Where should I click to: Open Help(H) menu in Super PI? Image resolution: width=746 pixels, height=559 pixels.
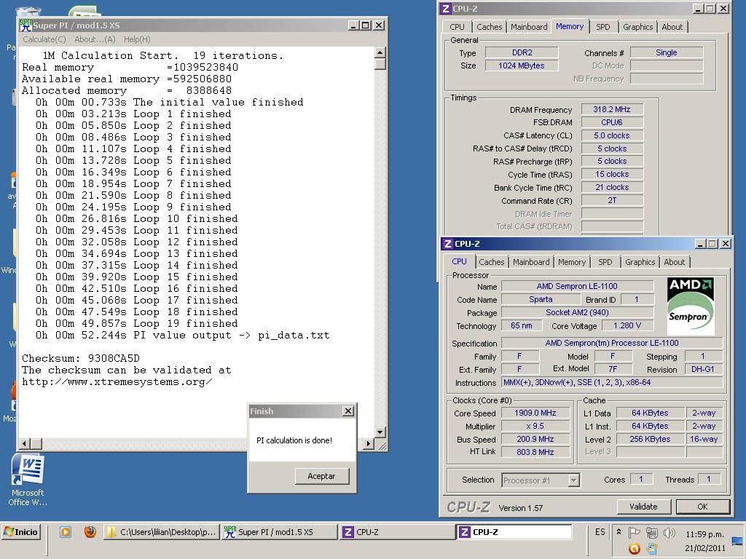tap(137, 39)
